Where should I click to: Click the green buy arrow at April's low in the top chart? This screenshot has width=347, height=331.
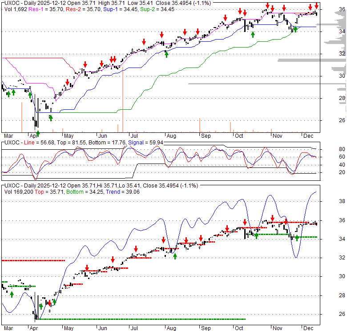pos(38,133)
